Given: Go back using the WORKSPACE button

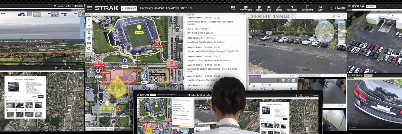Looking at the screenshot, I should (x=129, y=8).
